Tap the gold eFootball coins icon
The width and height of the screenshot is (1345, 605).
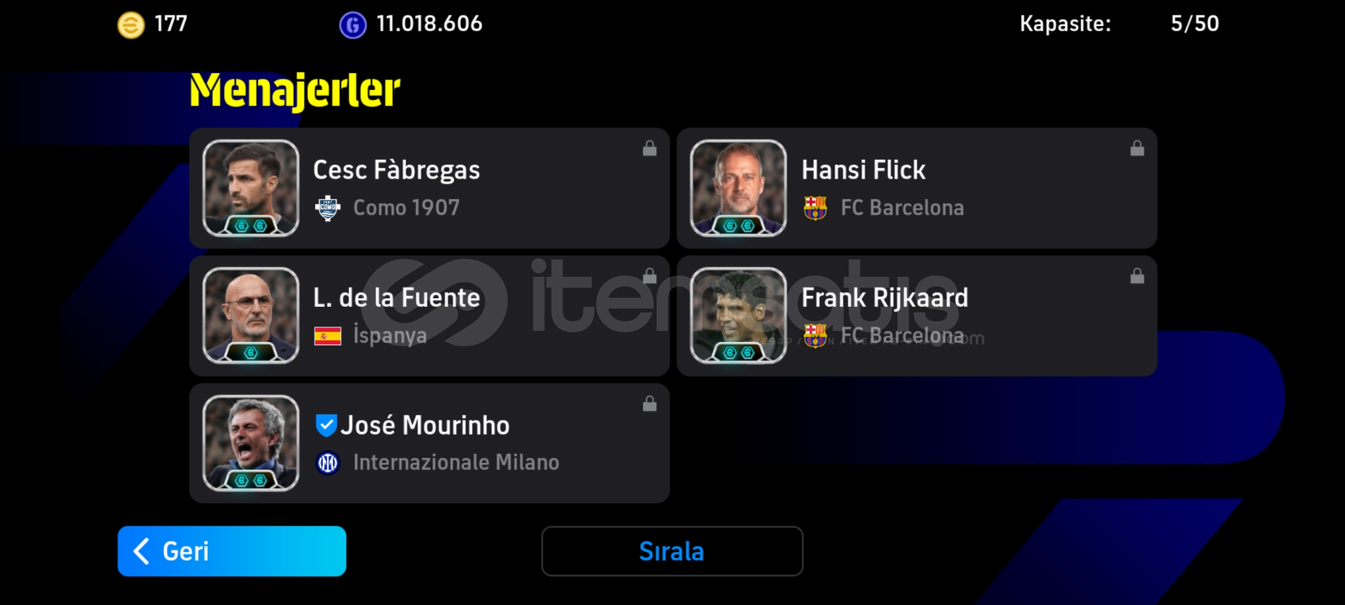pyautogui.click(x=131, y=25)
